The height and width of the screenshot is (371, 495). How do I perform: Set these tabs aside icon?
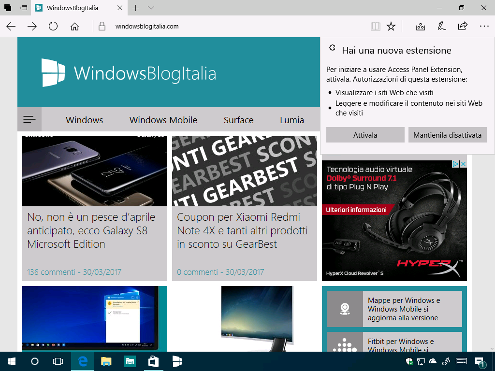click(x=23, y=8)
